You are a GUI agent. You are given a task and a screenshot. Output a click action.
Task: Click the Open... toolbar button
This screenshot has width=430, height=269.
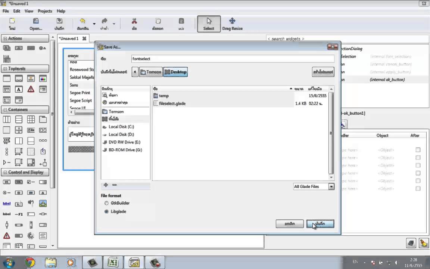click(x=36, y=24)
